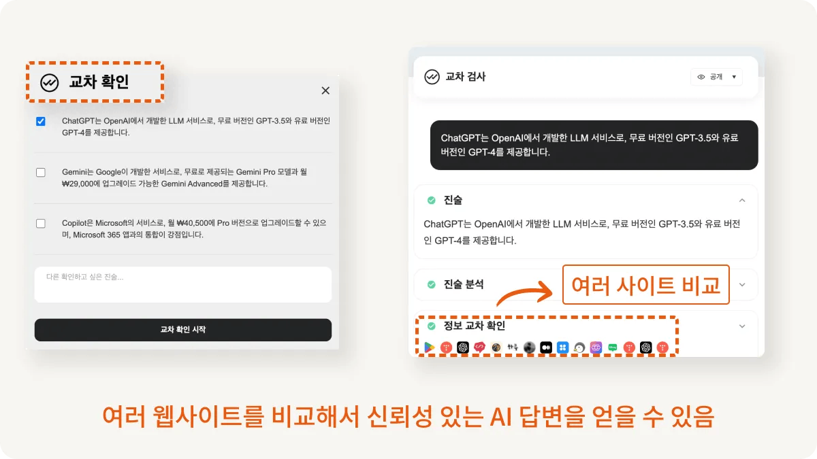
Task: Open the green Naver blog source icon
Action: (x=613, y=347)
